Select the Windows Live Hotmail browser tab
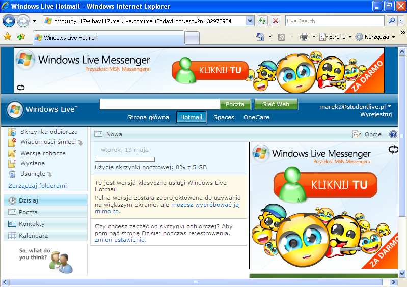 click(108, 38)
